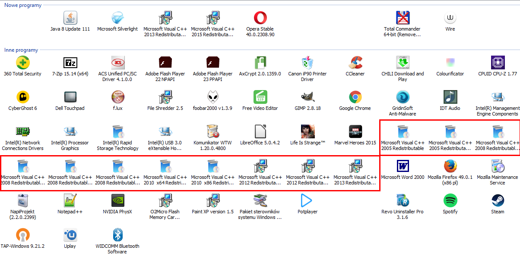Select Komunikator WTW 1.20.0.4800 icon
Image resolution: width=520 pixels, height=259 pixels.
[x=212, y=131]
